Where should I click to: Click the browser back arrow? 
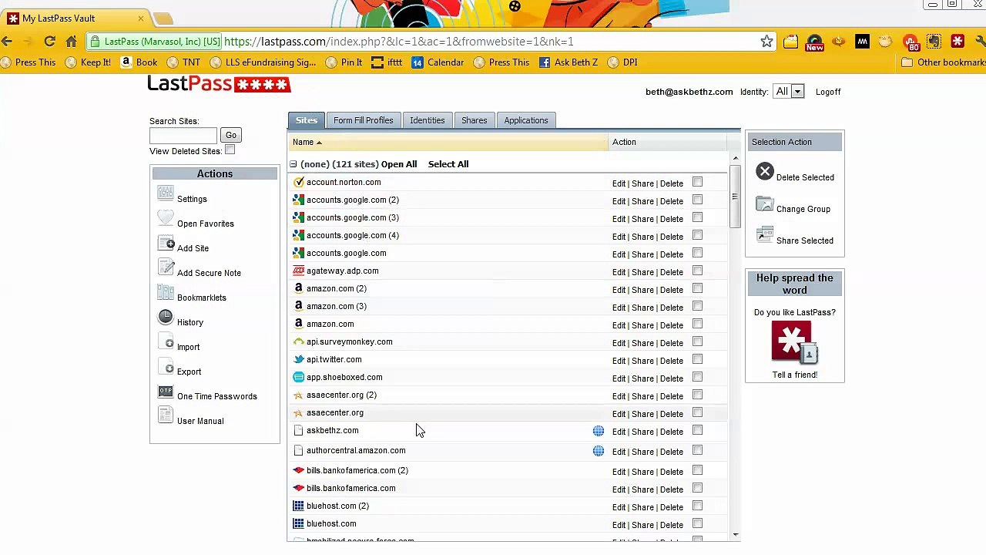(x=7, y=42)
